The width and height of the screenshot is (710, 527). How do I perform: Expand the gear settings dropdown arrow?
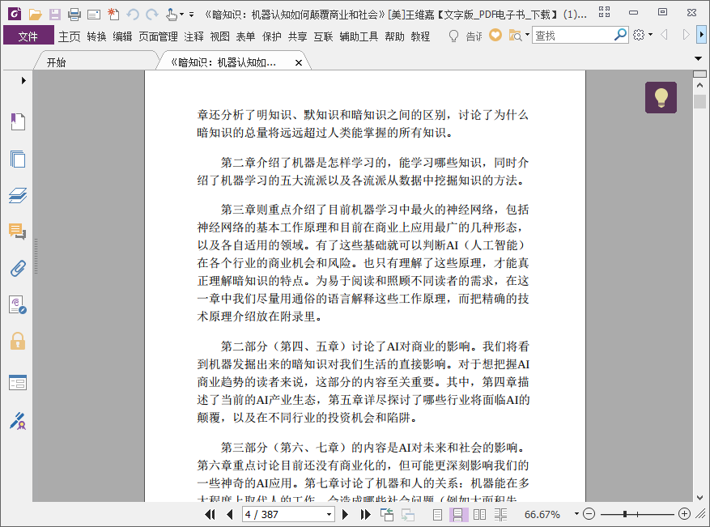coord(650,35)
